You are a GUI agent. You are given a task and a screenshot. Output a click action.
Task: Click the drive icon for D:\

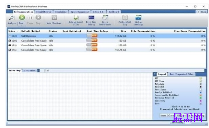(x=10, y=41)
